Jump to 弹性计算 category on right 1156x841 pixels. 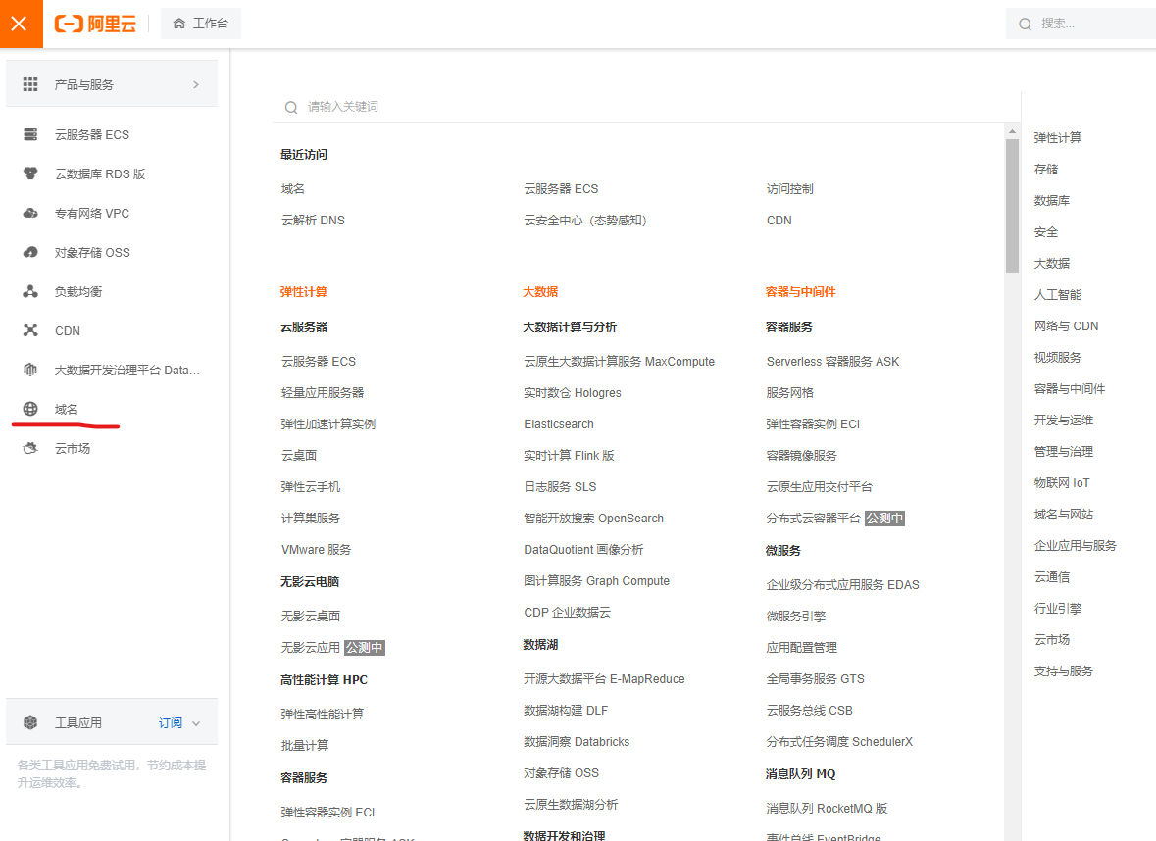[1057, 138]
